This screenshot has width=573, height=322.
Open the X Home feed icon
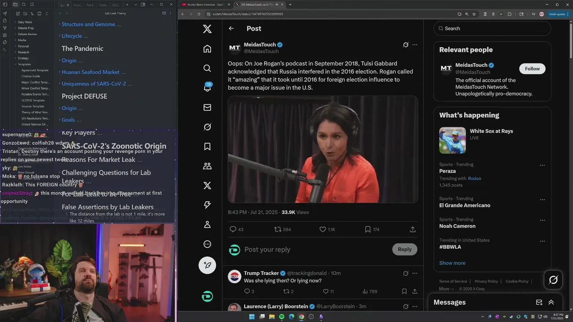(207, 49)
